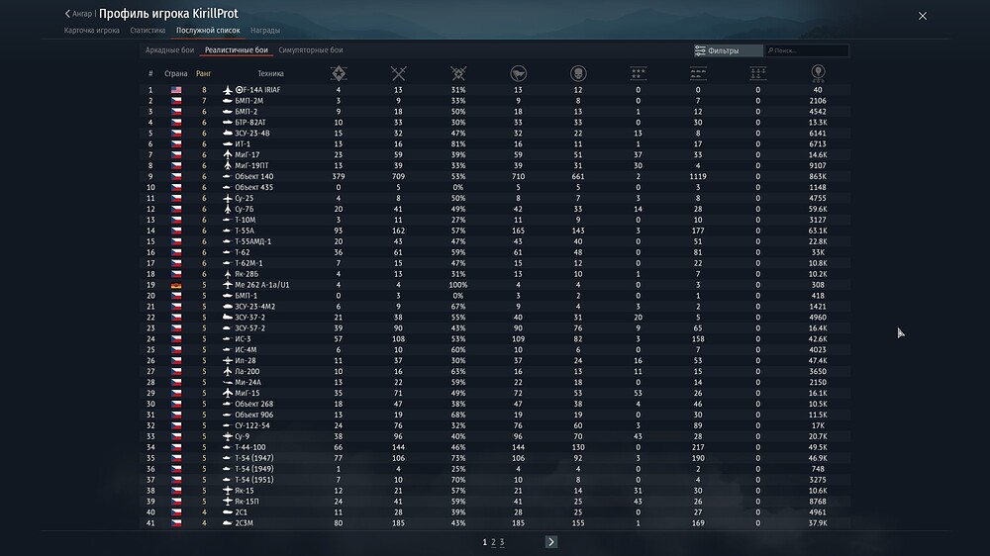This screenshot has width=990, height=556.
Task: Sort by naval kills column icon
Action: click(758, 74)
